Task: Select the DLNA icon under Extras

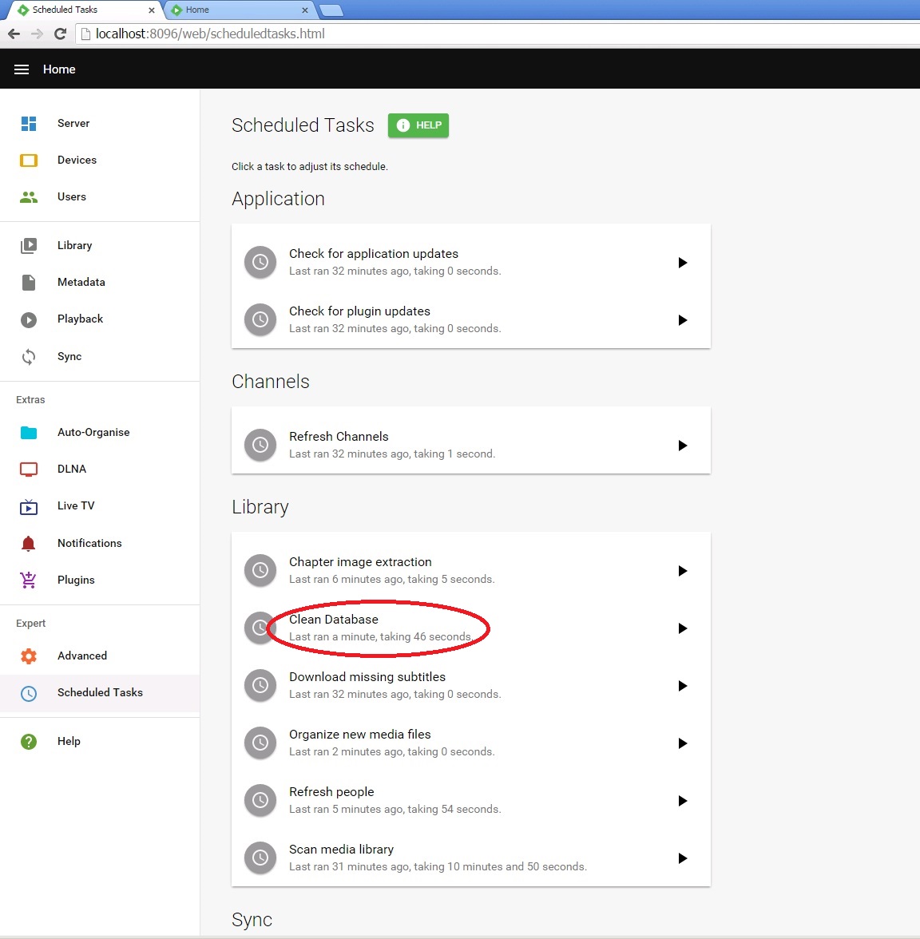Action: point(29,469)
